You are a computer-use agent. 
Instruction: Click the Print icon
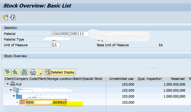(x=34, y=72)
